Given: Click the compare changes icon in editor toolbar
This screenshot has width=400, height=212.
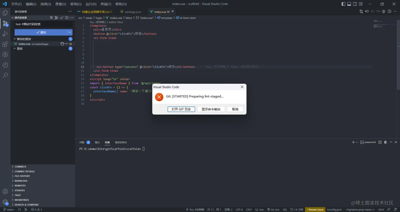Looking at the screenshot, I should pyautogui.click(x=361, y=12).
